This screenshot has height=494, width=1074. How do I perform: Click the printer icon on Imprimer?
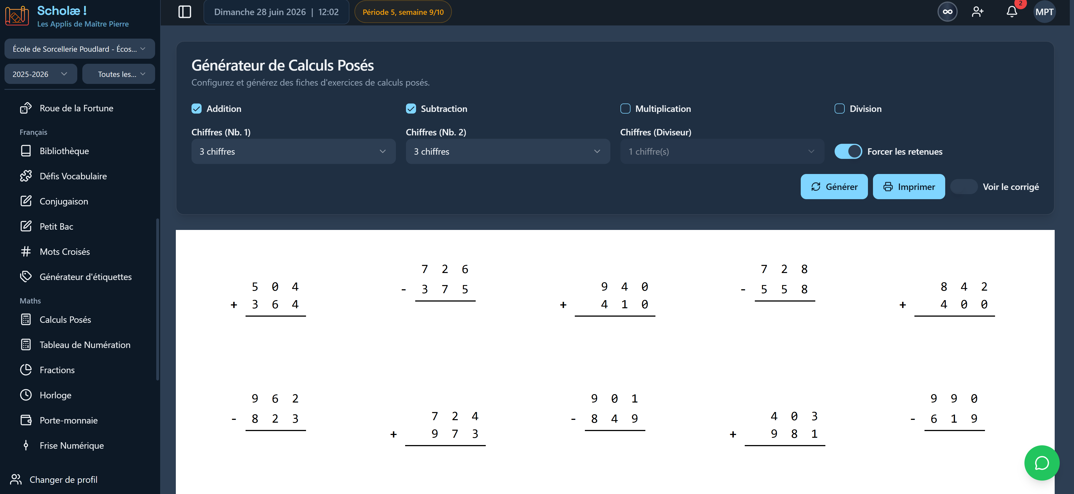coord(888,187)
